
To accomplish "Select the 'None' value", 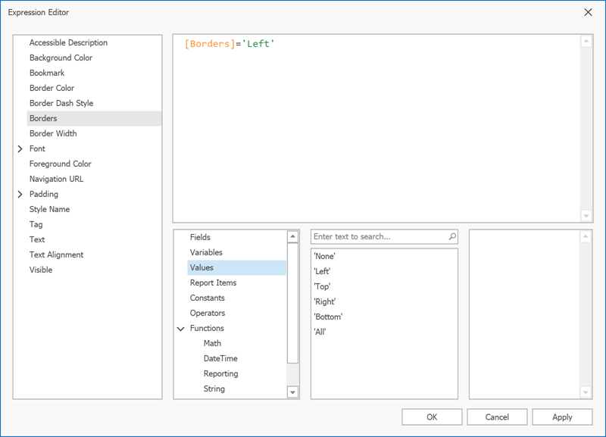I will coord(324,256).
